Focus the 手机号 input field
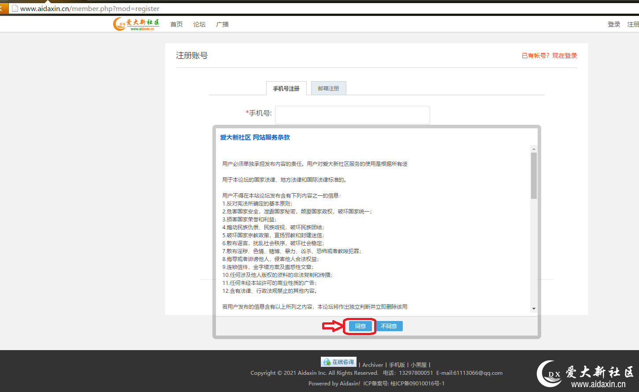Image resolution: width=639 pixels, height=392 pixels. pyautogui.click(x=352, y=115)
